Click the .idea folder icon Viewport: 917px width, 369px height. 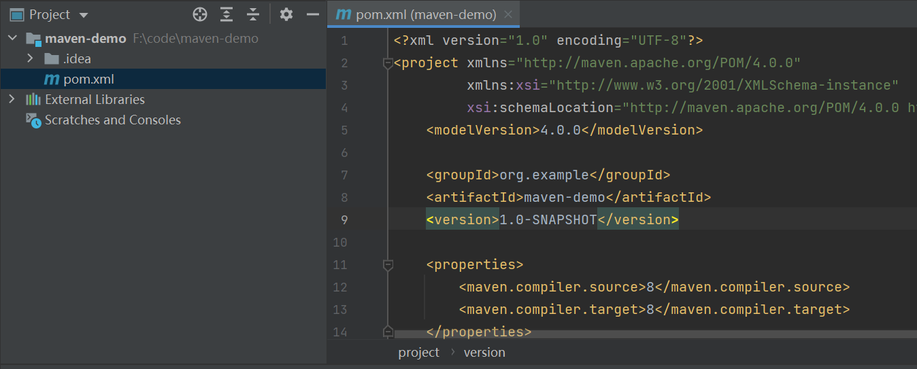(x=52, y=58)
